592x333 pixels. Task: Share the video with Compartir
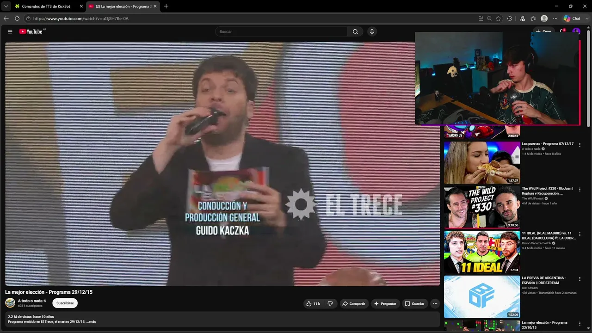click(x=354, y=303)
